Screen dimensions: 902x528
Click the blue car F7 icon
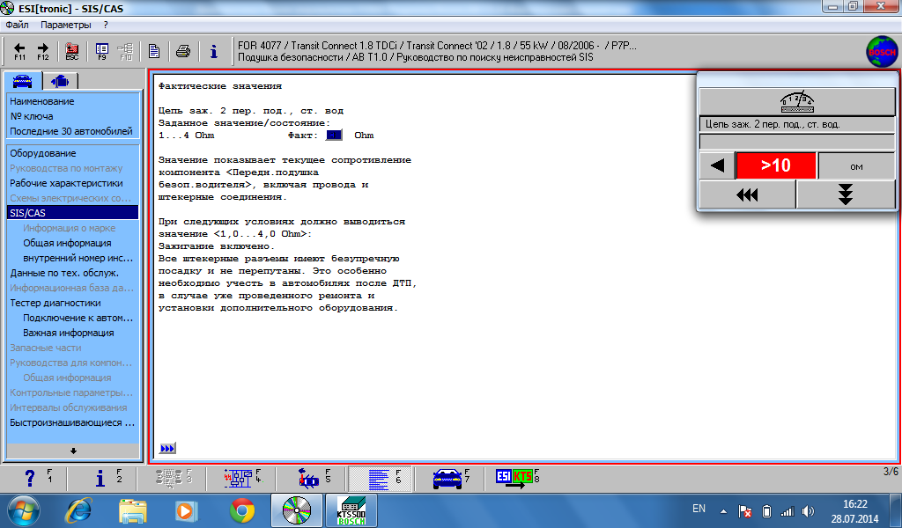pyautogui.click(x=447, y=478)
